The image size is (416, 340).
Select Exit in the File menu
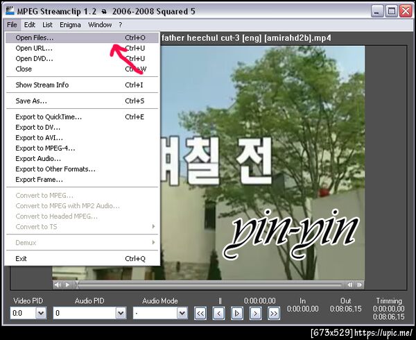tap(82, 259)
